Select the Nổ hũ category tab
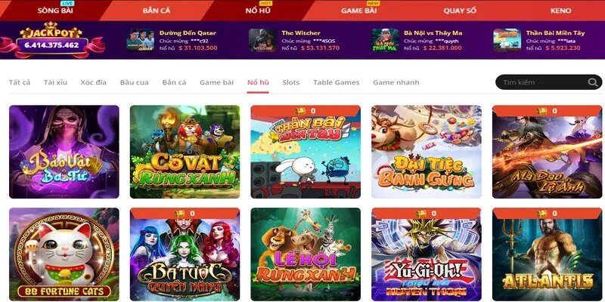The image size is (605, 302). 258,82
